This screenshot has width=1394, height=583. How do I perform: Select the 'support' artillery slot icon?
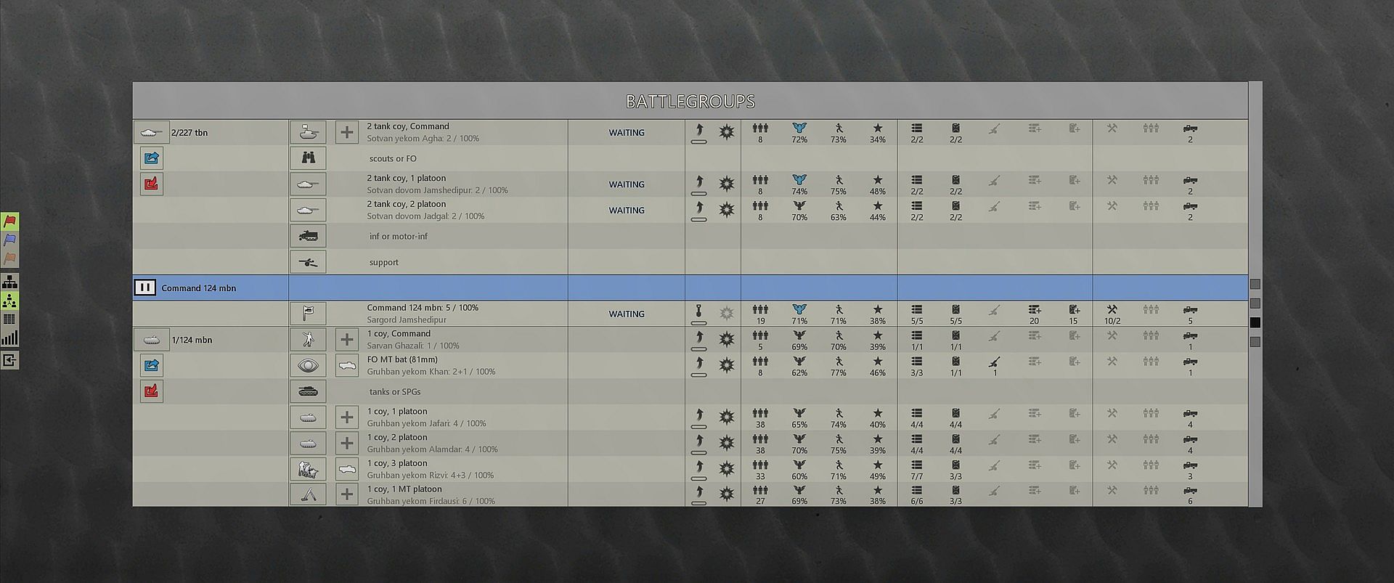(x=308, y=262)
